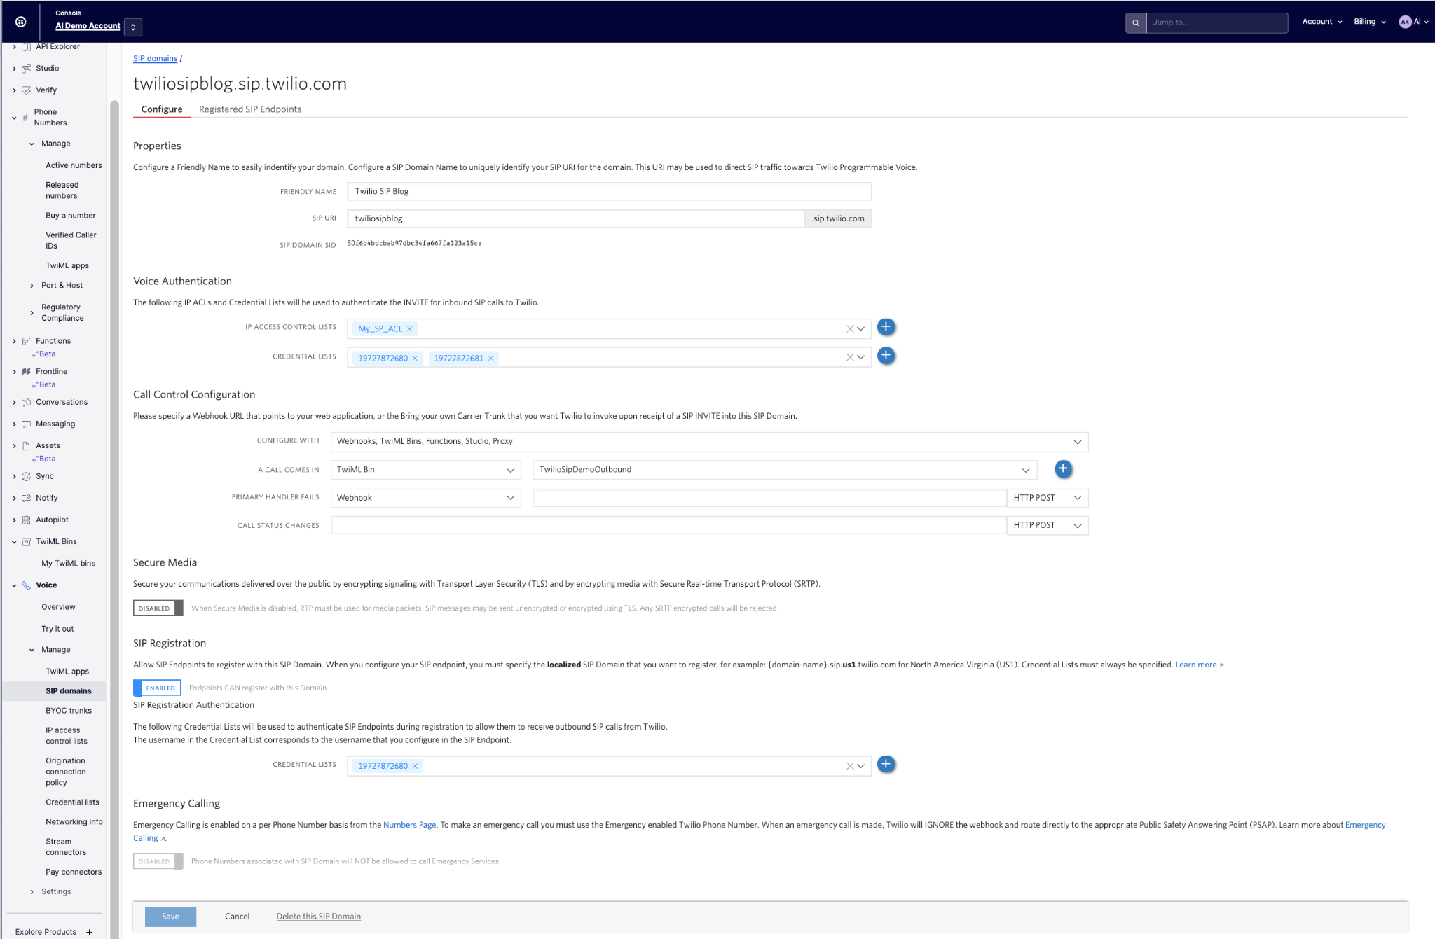Click the Autopilot robot icon
This screenshot has width=1435, height=939.
[26, 520]
